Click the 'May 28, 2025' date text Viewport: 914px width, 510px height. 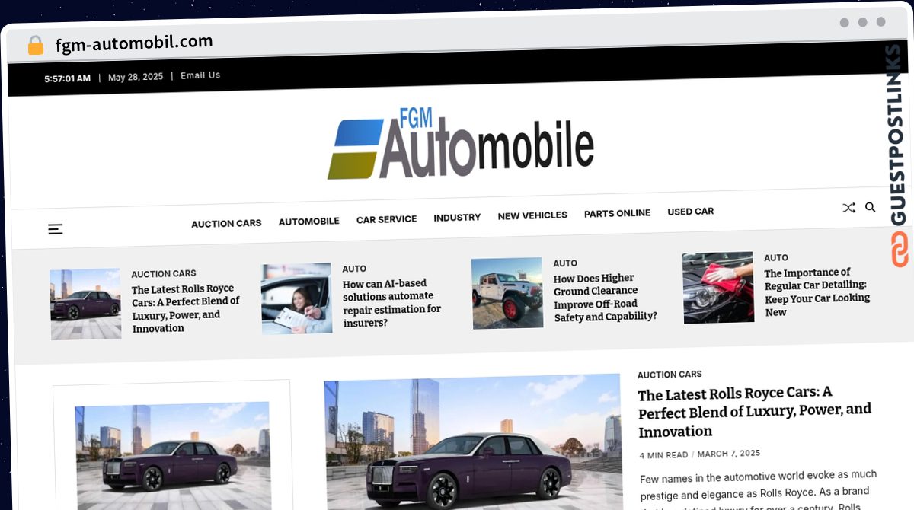pyautogui.click(x=136, y=77)
